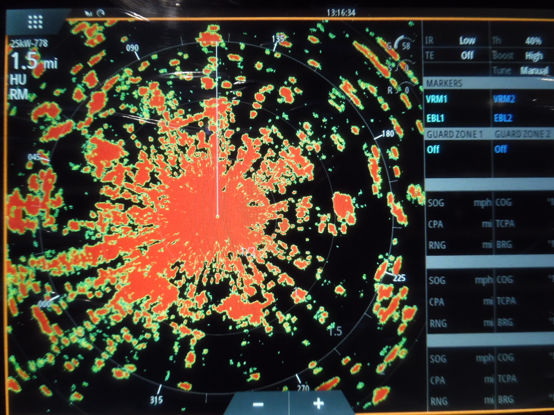The image size is (554, 415).
Task: Select the rain clutter R control
Action: click(x=399, y=89)
